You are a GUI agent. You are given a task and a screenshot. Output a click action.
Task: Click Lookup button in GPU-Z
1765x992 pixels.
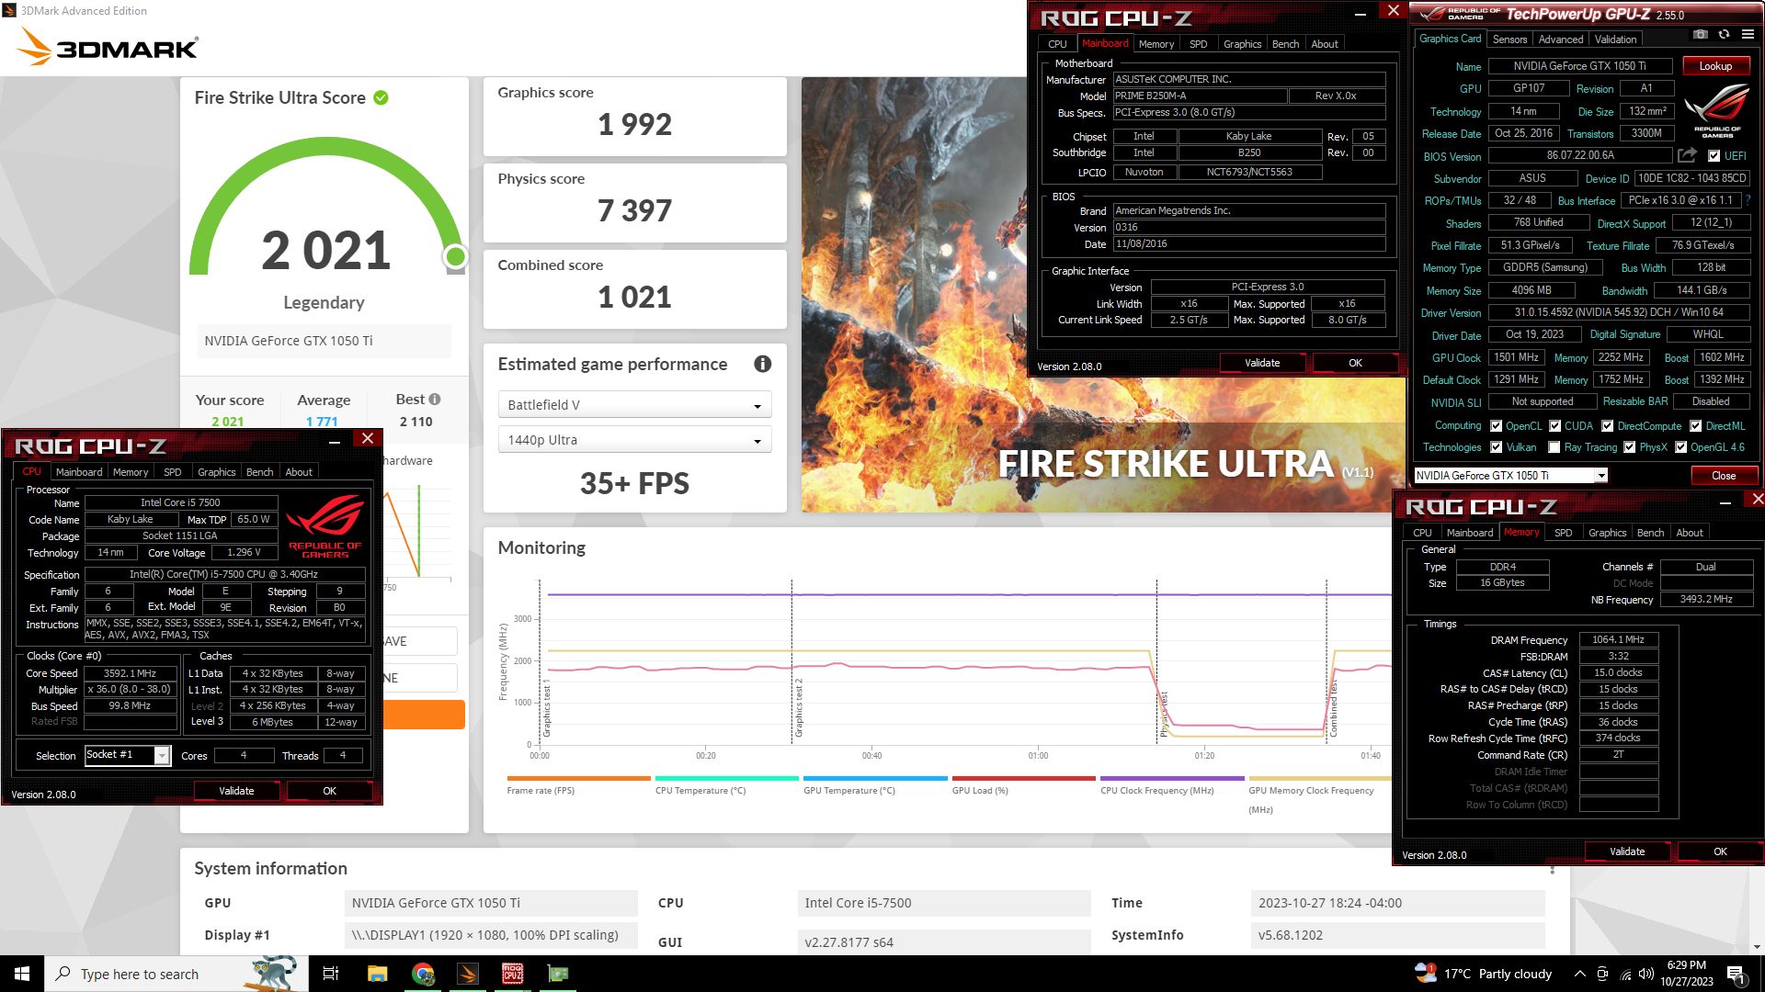(x=1715, y=66)
